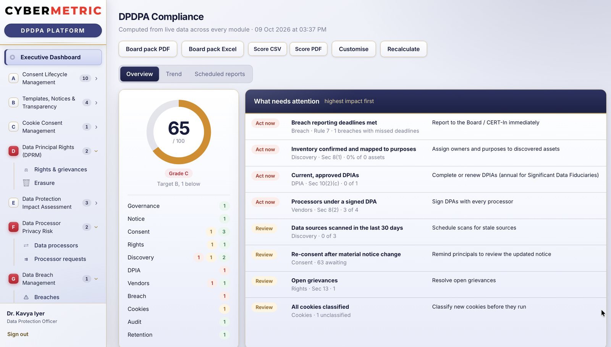Collapse Data Breach Management section
Screen dimensions: 611x347
(x=96, y=279)
